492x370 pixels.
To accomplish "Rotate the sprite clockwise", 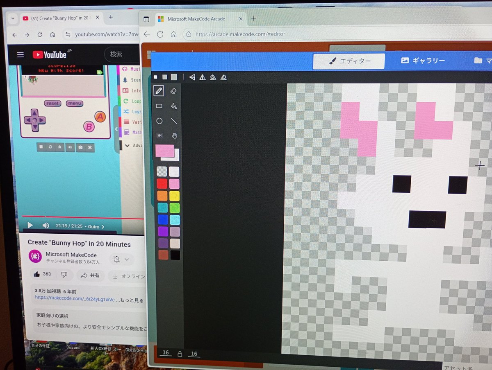I will point(213,77).
